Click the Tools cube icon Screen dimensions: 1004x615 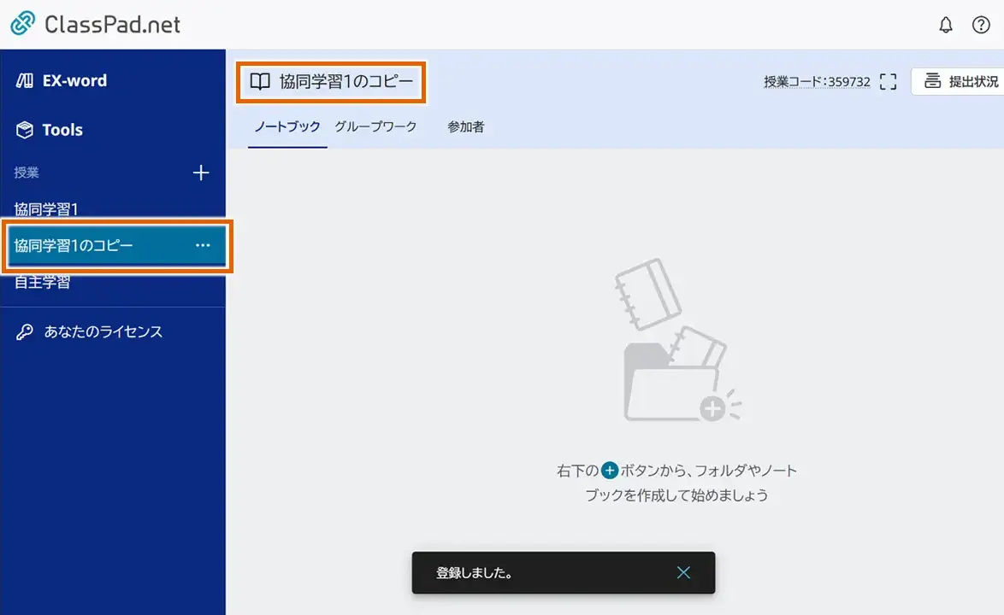(25, 130)
